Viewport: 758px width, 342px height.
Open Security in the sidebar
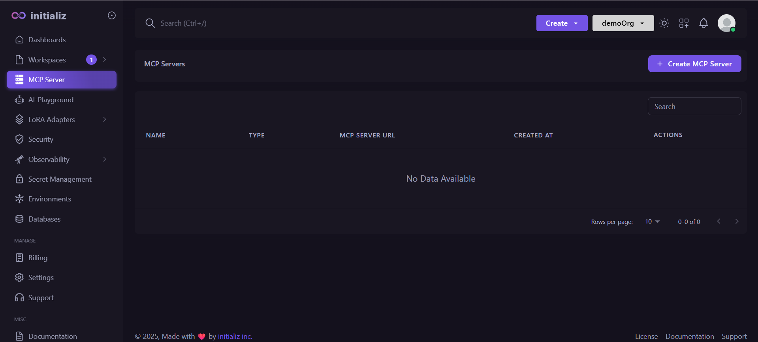point(62,139)
